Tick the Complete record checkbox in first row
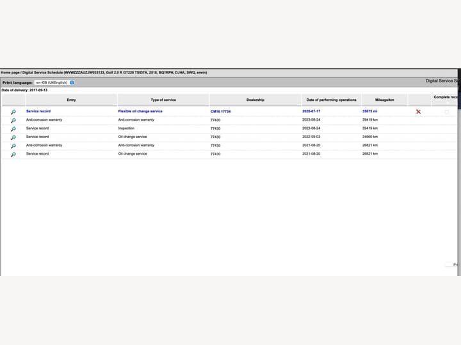 447,112
